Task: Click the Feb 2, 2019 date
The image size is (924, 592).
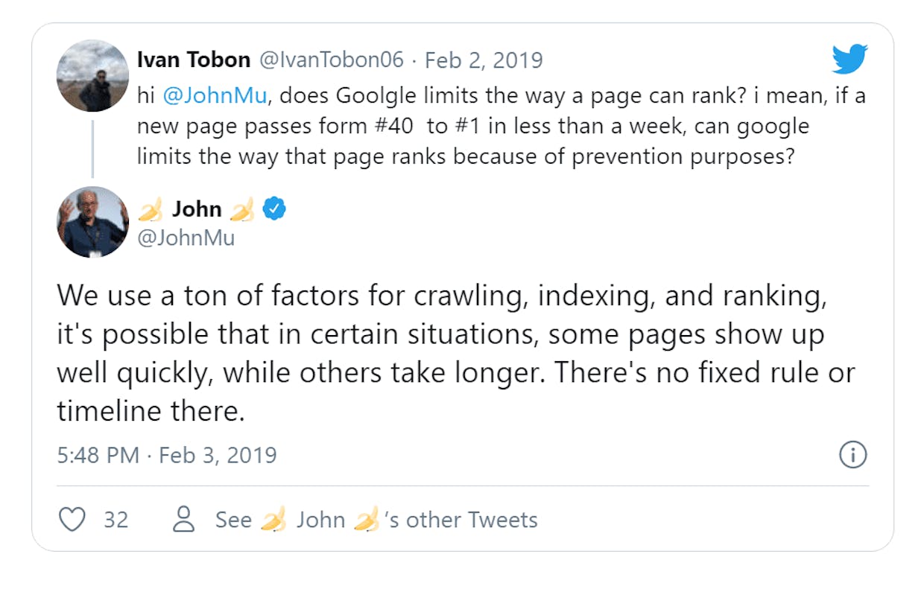Action: [484, 60]
